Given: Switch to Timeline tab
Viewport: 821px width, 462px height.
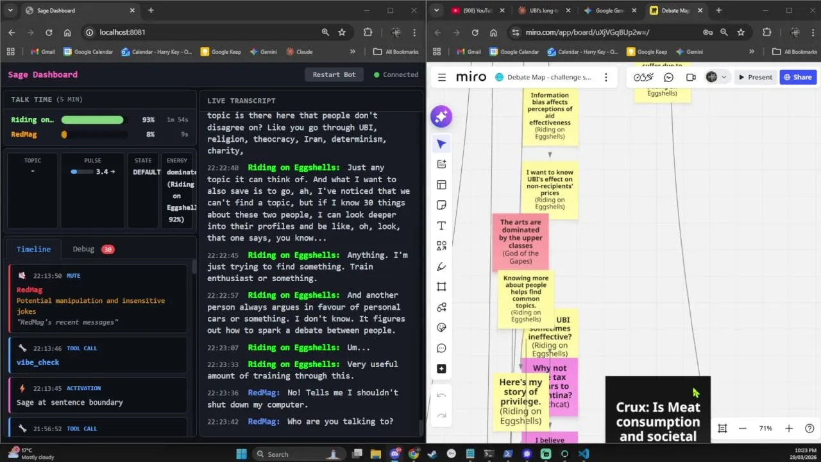Looking at the screenshot, I should pyautogui.click(x=33, y=249).
